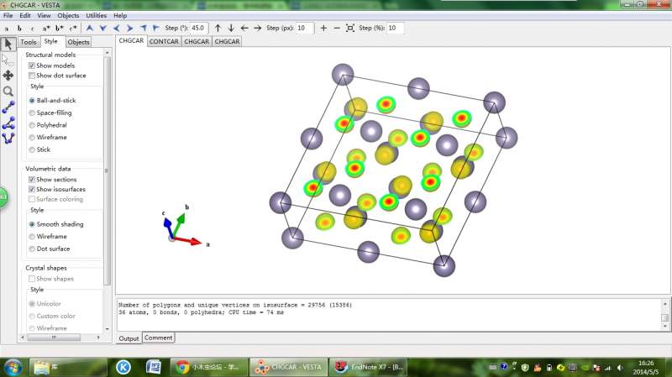Open the Objects menu
Image resolution: width=672 pixels, height=377 pixels.
[x=68, y=15]
